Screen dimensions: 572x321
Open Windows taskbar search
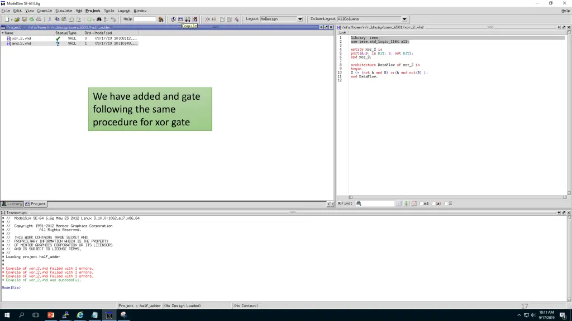coord(21,315)
